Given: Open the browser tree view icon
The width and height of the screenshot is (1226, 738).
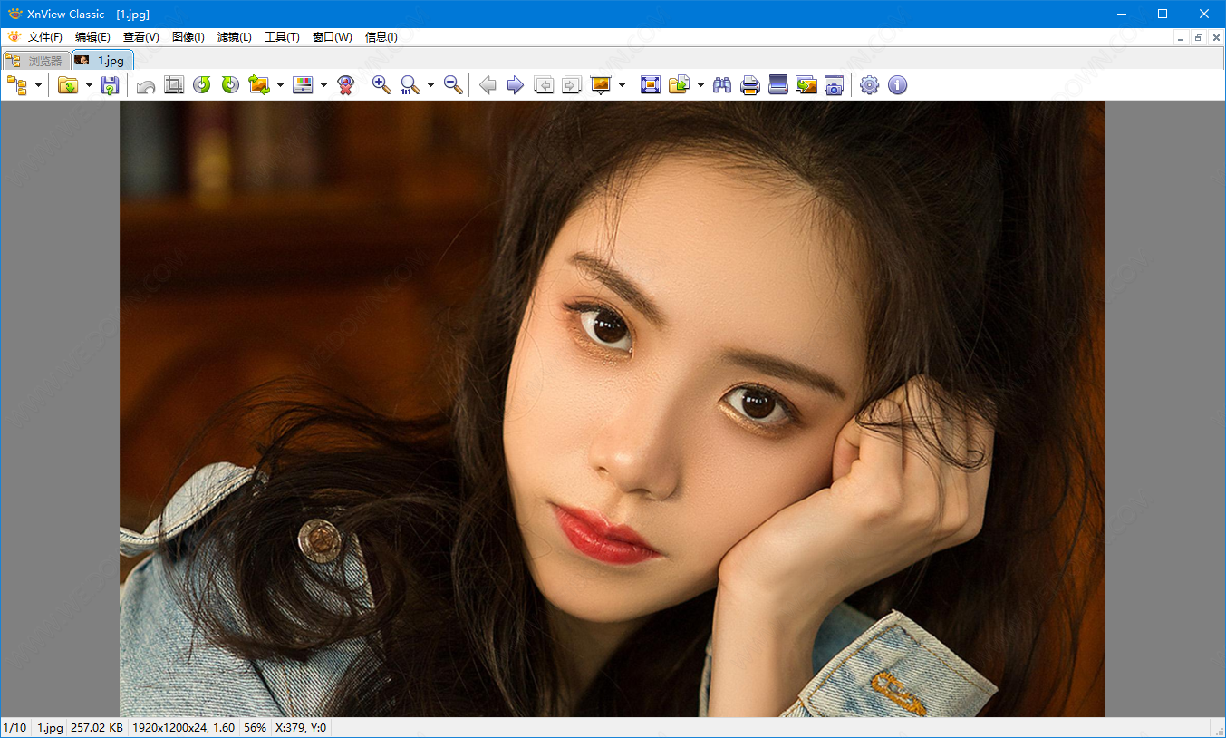Looking at the screenshot, I should [x=16, y=85].
